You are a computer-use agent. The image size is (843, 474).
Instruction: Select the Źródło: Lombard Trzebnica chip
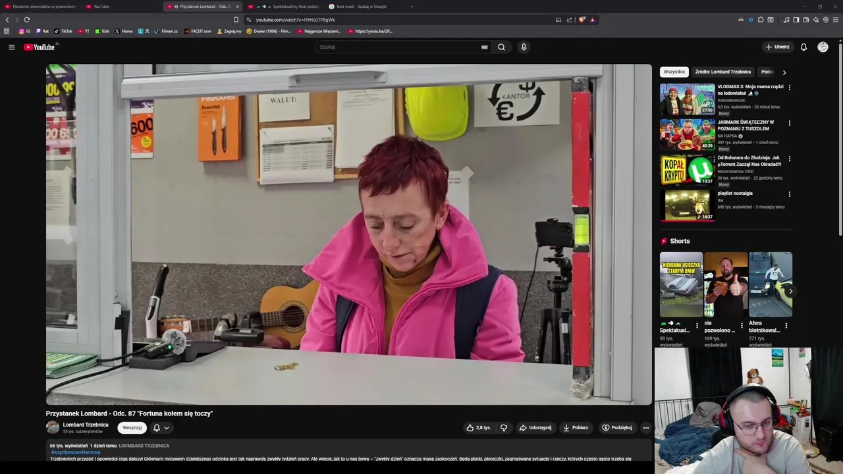[x=722, y=72]
